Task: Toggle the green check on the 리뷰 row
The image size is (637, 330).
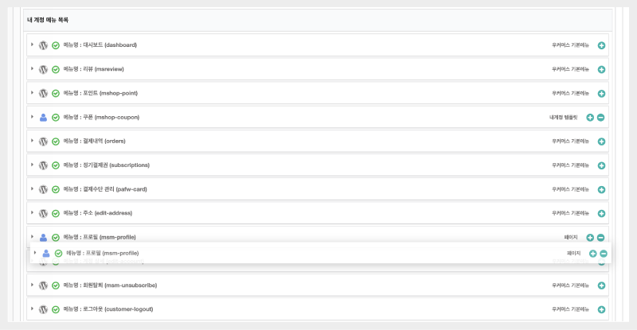Action: 56,69
